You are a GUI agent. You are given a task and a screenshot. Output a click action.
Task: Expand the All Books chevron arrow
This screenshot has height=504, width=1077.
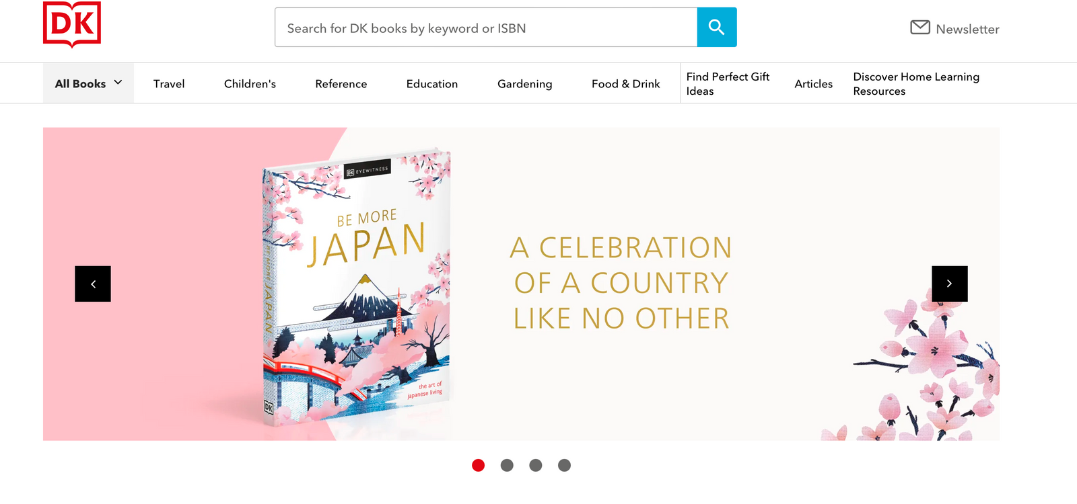coord(118,83)
